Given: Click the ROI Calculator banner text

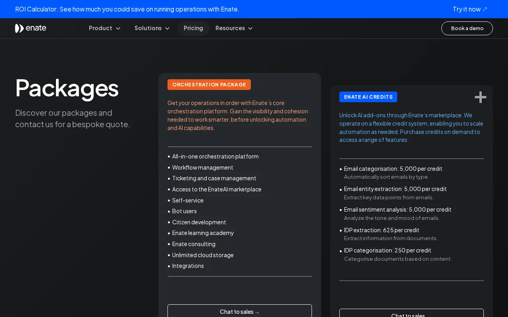Looking at the screenshot, I should (127, 9).
